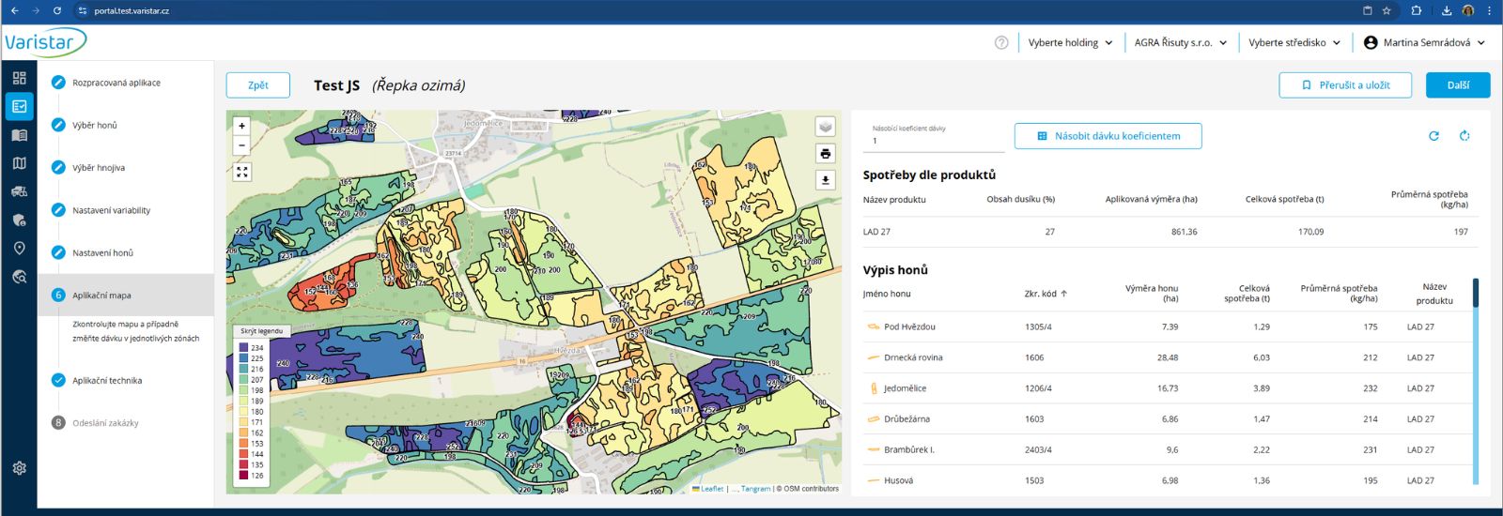Open the Aplikační technika step
Screen dimensions: 1503x516
tap(107, 381)
